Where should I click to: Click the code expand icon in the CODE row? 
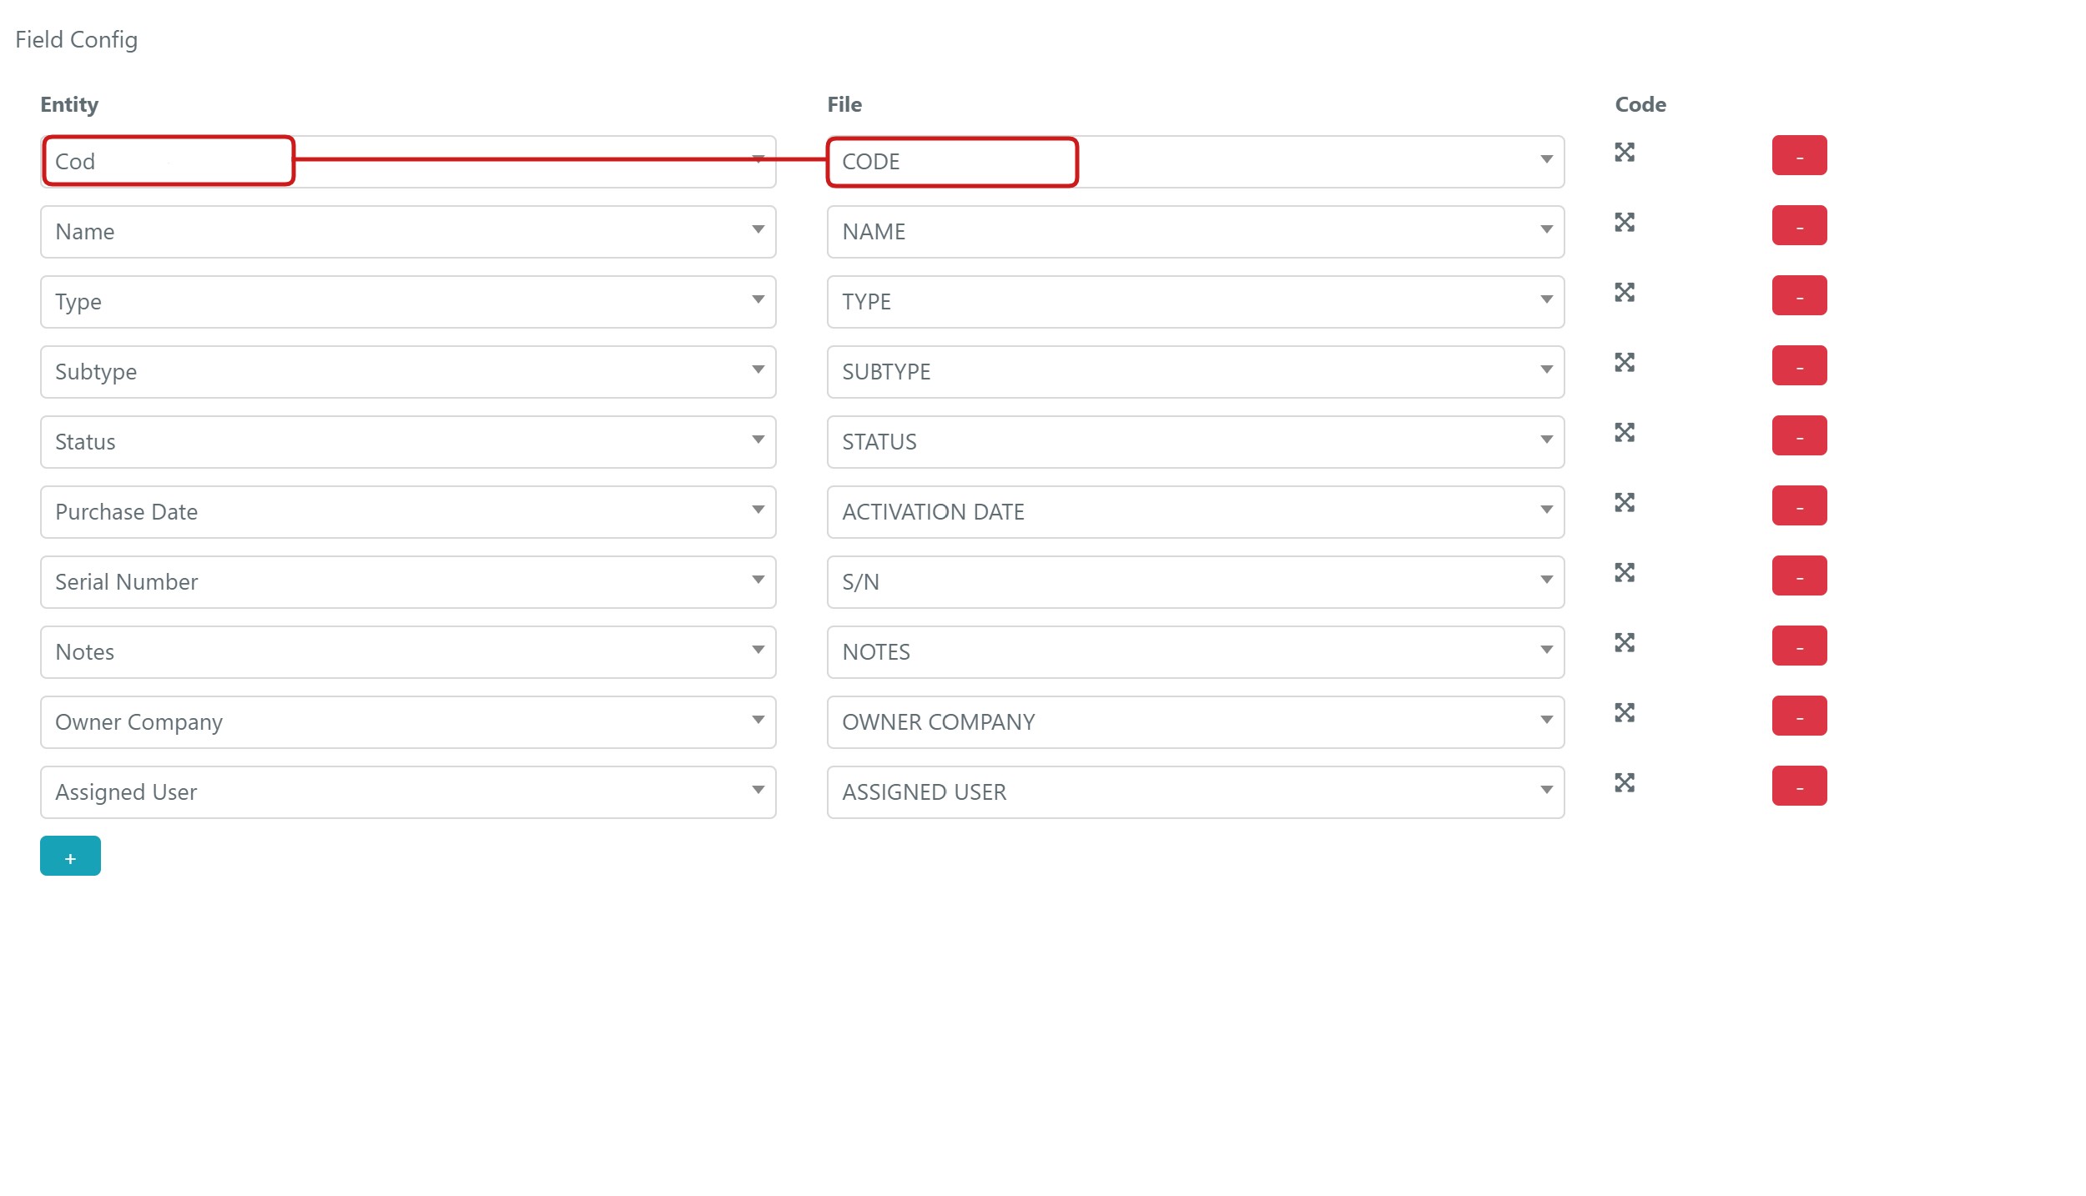1624,153
